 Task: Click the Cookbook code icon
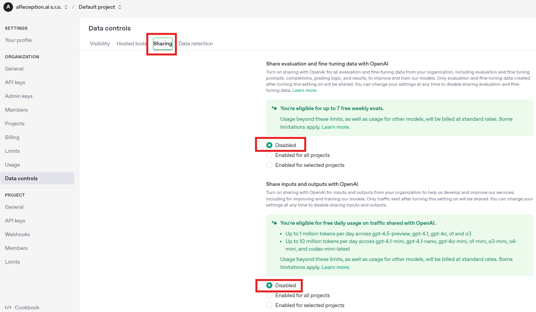coord(8,307)
